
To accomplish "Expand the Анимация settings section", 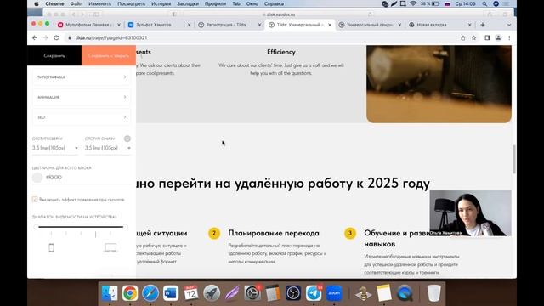I will coord(82,97).
